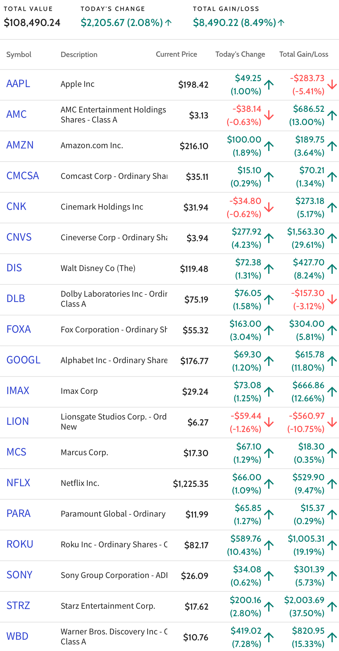Sort by Current Price column header
The image size is (339, 651).
click(x=176, y=54)
